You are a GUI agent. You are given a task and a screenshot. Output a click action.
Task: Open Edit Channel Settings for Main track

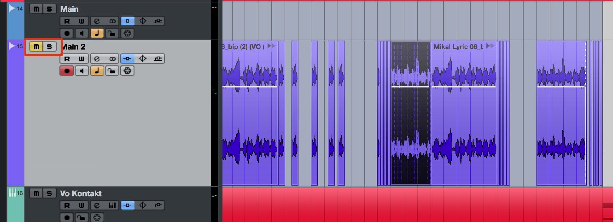97,21
